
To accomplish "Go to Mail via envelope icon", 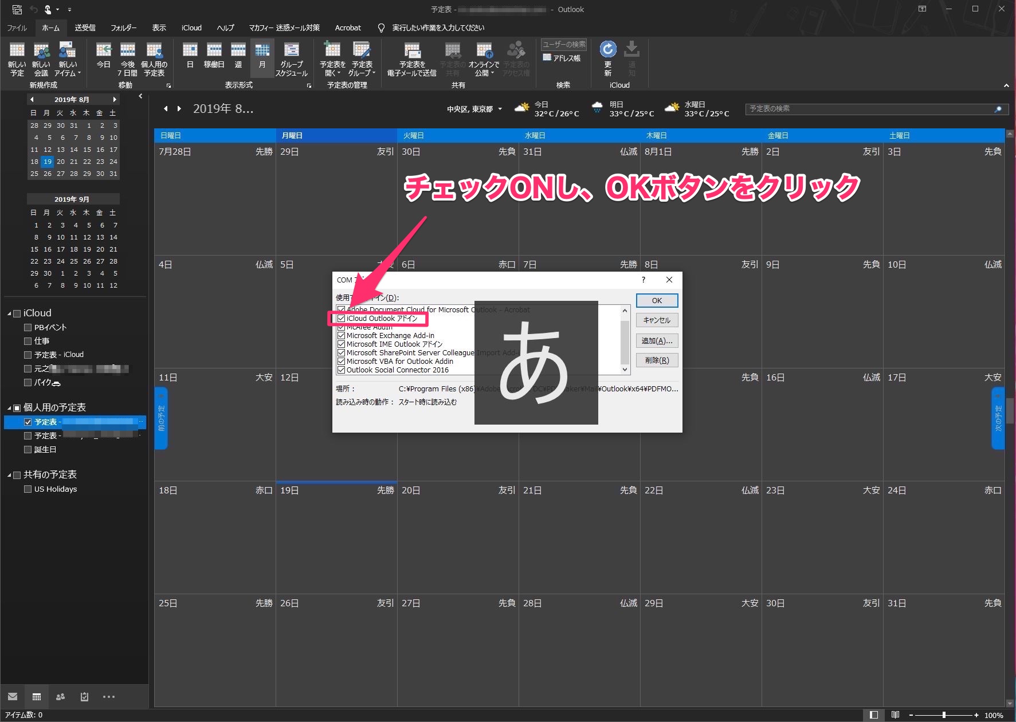I will [13, 697].
